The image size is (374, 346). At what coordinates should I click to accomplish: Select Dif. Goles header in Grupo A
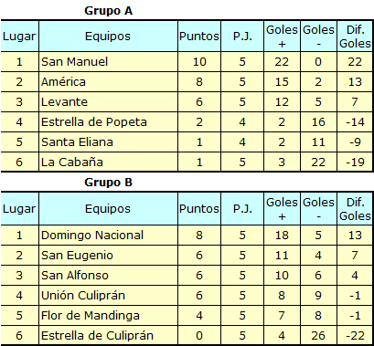pos(355,37)
